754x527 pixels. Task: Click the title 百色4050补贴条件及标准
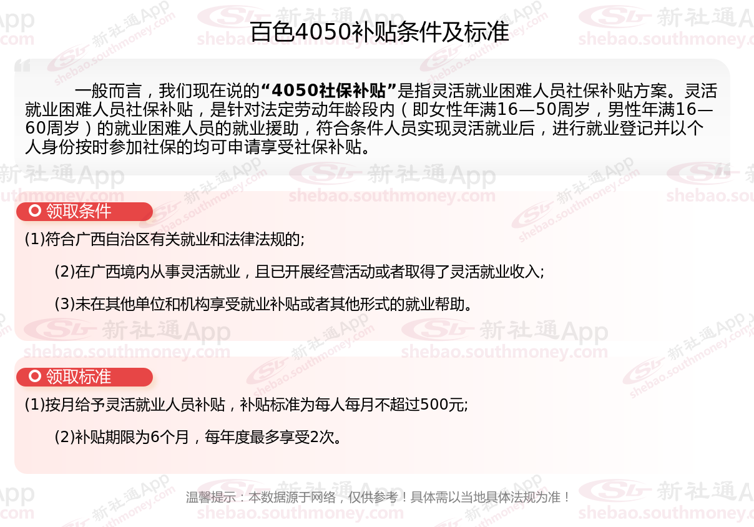(x=379, y=32)
